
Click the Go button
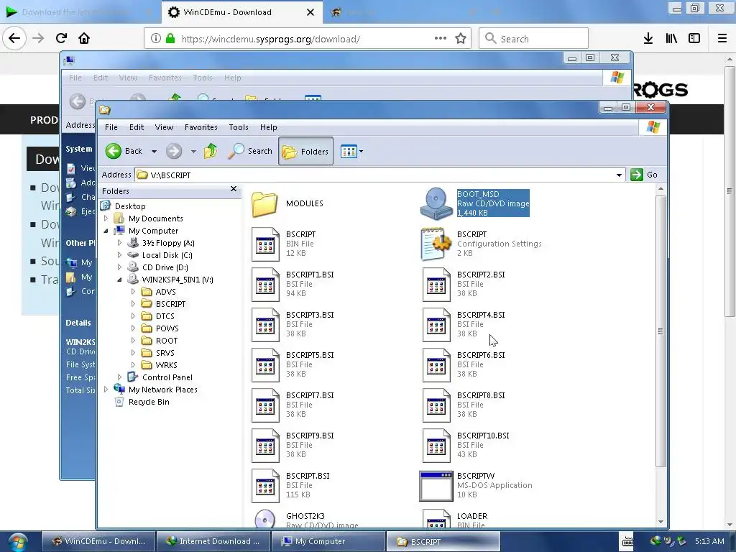point(644,175)
